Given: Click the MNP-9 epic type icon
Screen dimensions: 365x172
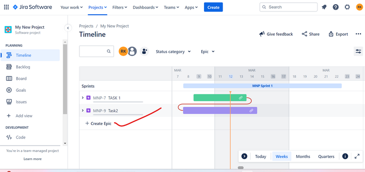Looking at the screenshot, I should click(89, 110).
